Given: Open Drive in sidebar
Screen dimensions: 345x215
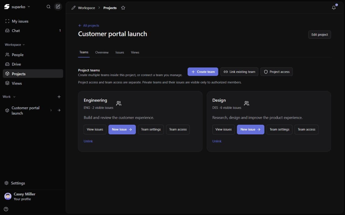Looking at the screenshot, I should (x=33, y=64).
